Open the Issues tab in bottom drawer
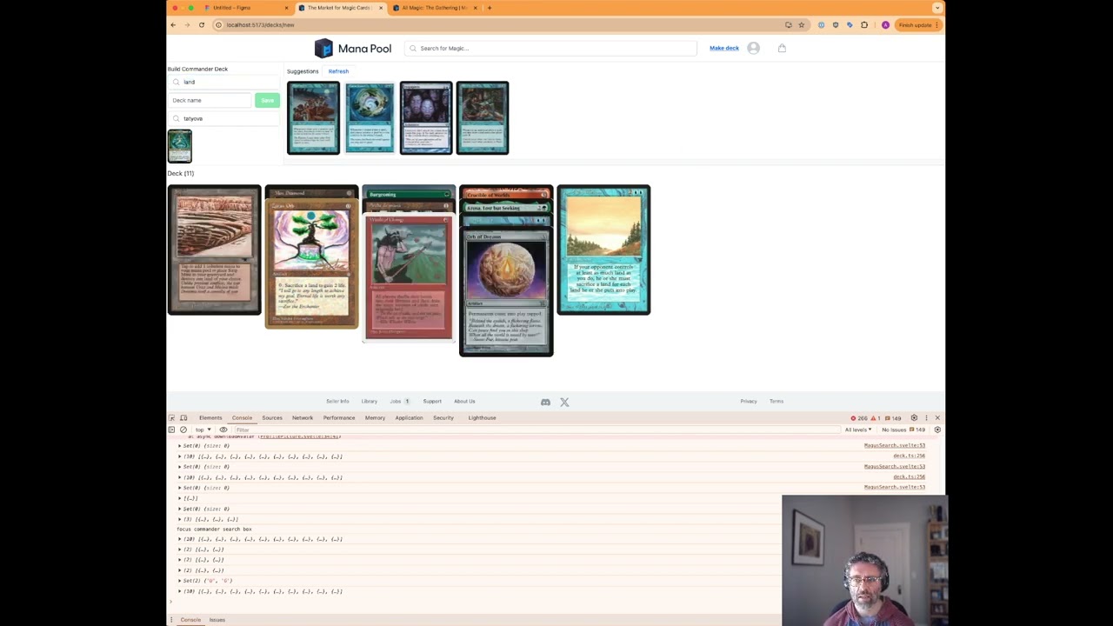The image size is (1113, 626). pos(217,620)
